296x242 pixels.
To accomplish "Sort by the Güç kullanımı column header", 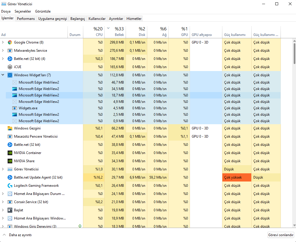I will [x=237, y=32].
